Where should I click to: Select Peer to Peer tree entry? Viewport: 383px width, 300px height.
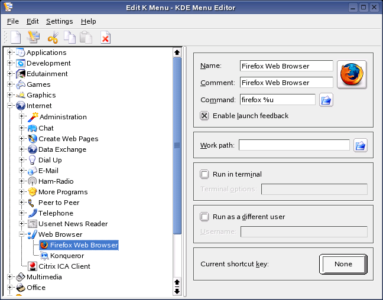[x=59, y=203]
